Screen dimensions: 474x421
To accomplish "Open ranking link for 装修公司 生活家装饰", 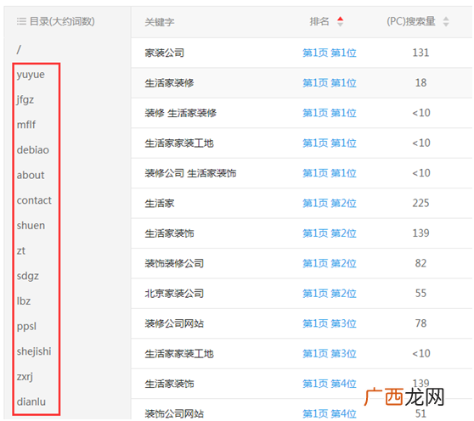I will [330, 173].
